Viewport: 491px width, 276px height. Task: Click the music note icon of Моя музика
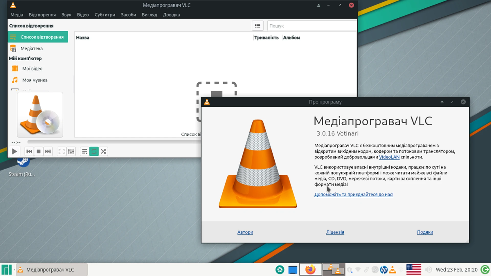(15, 80)
